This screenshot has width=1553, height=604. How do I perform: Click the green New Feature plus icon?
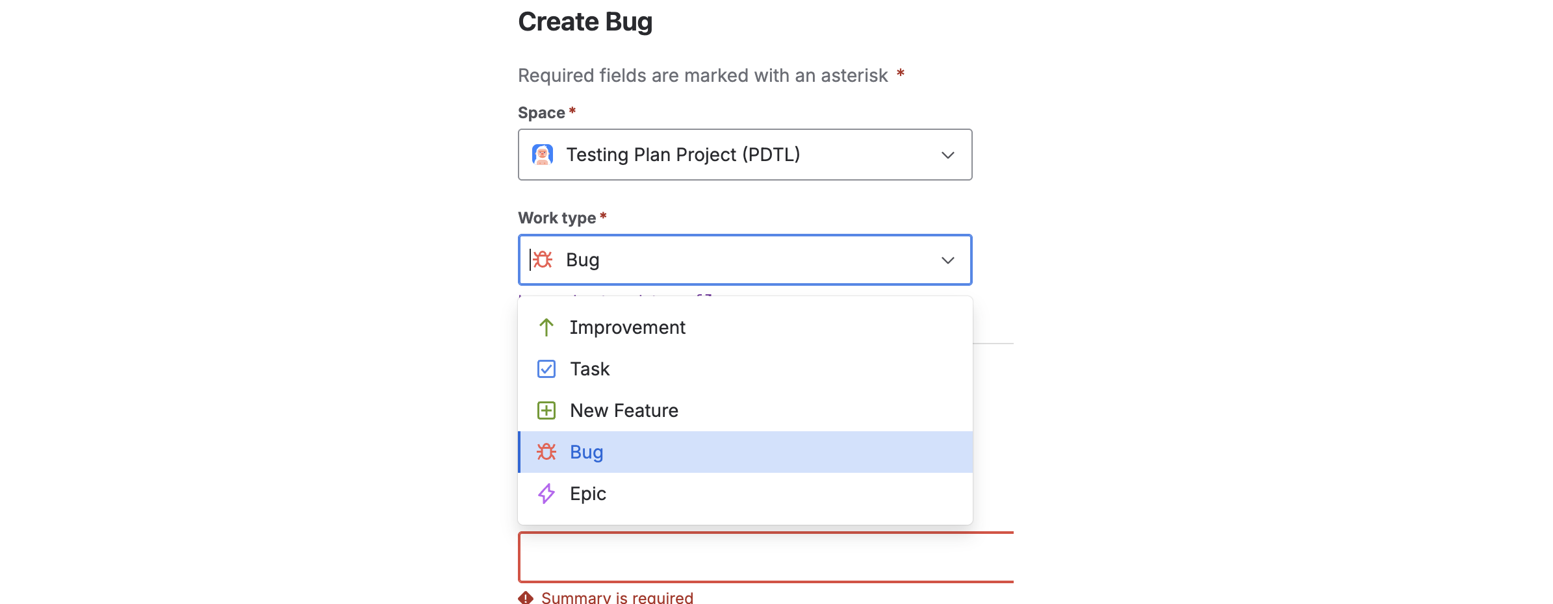(x=546, y=410)
